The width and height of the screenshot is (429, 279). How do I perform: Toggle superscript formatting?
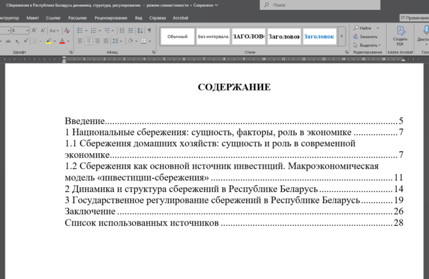[26, 41]
